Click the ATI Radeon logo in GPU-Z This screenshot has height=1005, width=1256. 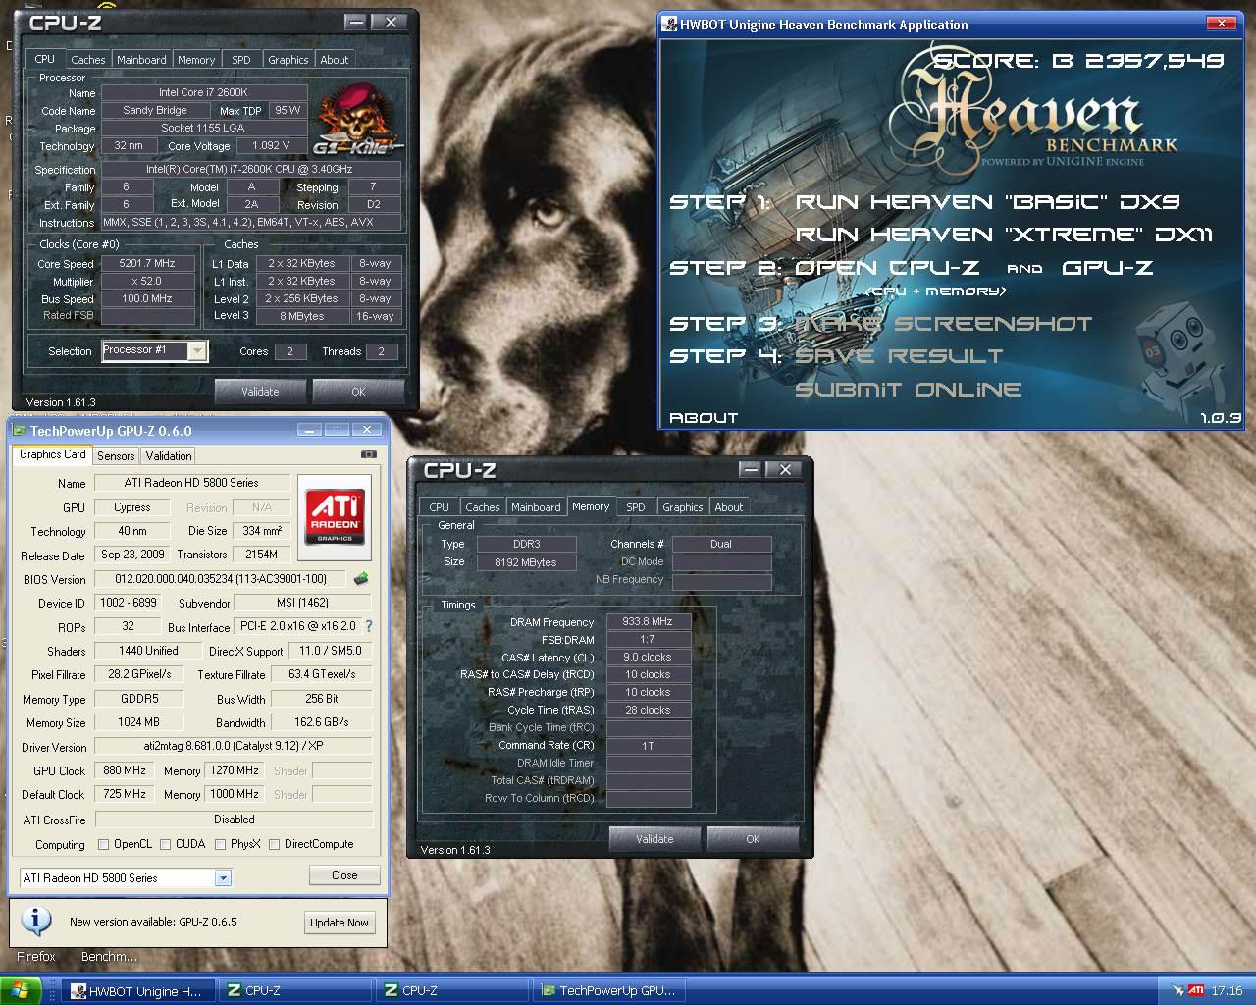pos(335,517)
